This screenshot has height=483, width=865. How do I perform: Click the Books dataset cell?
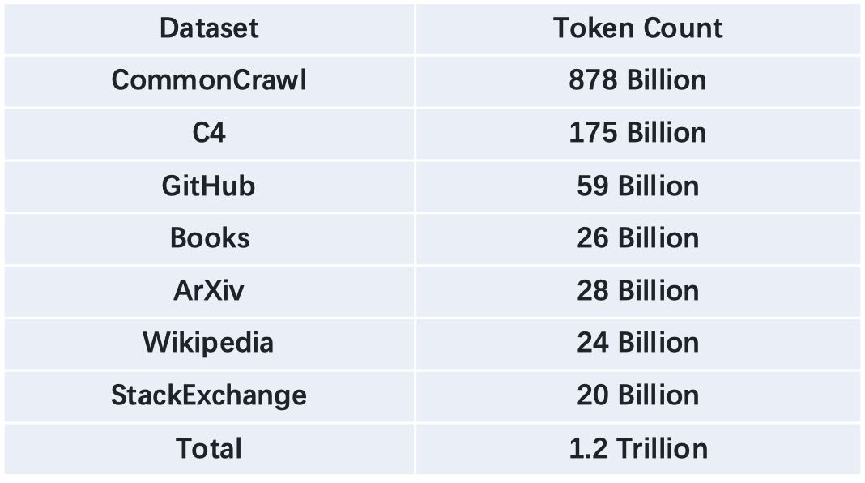click(x=209, y=239)
